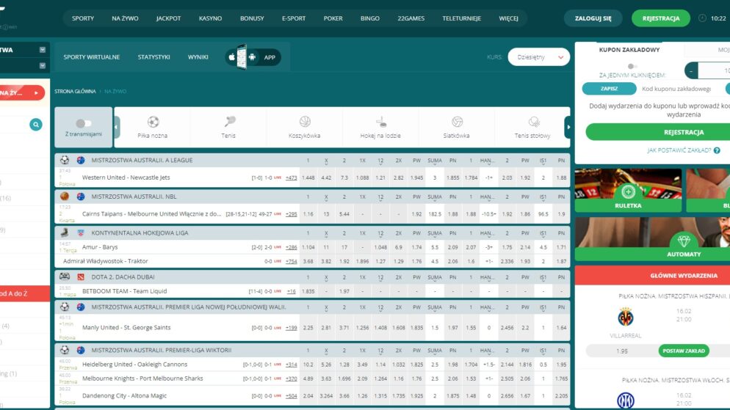Click the sidebar search magnifier icon
The width and height of the screenshot is (730, 410).
(36, 125)
